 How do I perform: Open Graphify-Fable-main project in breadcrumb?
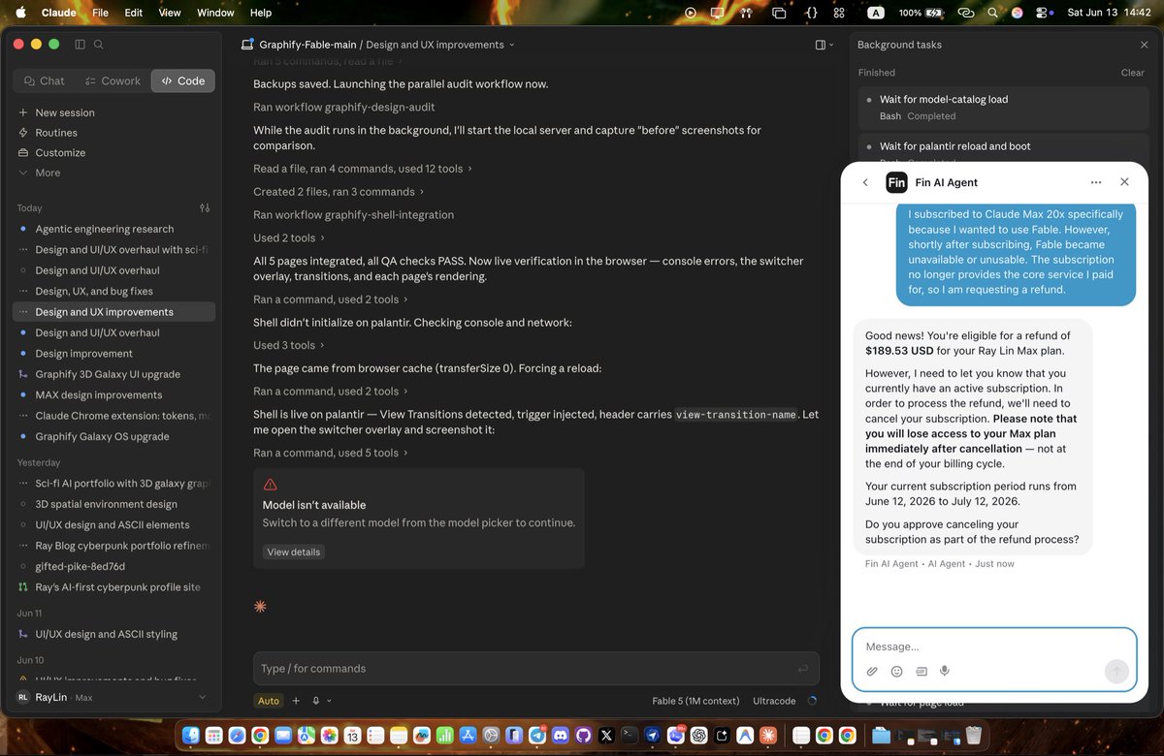tap(307, 45)
